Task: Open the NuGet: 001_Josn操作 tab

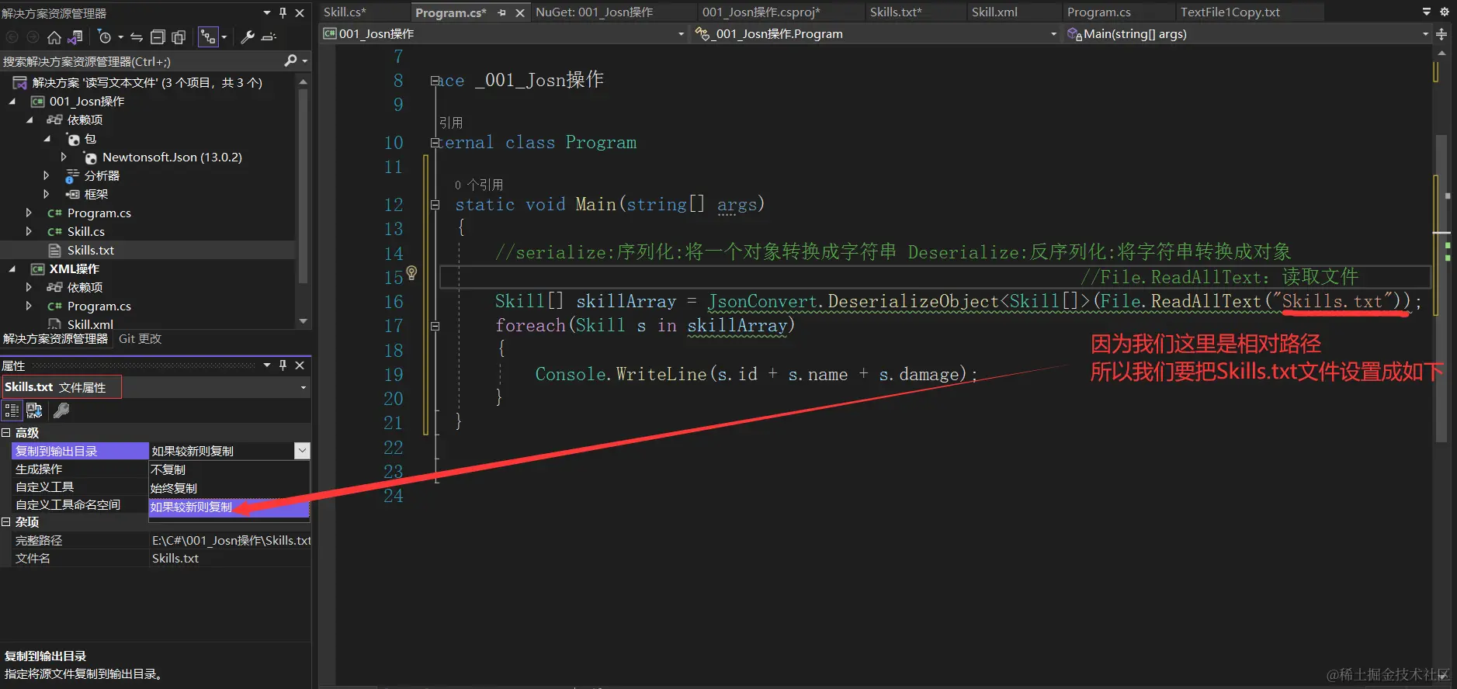Action: coord(594,12)
